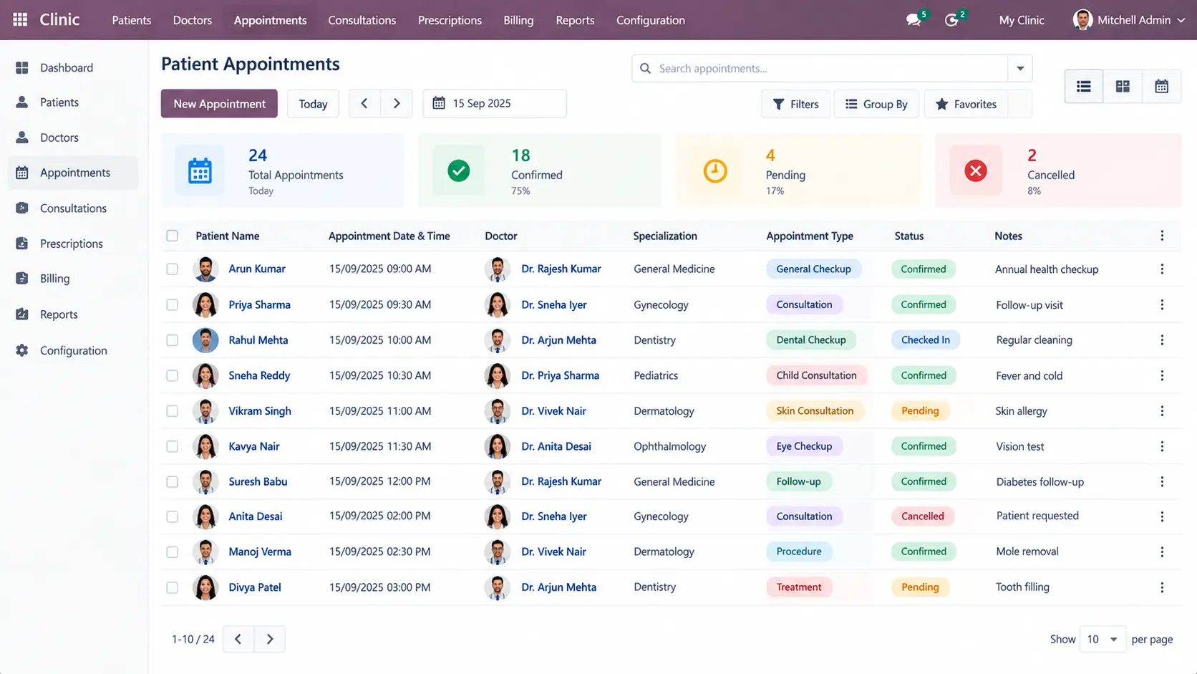Toggle the select-all checkbox in table header

[x=173, y=236]
